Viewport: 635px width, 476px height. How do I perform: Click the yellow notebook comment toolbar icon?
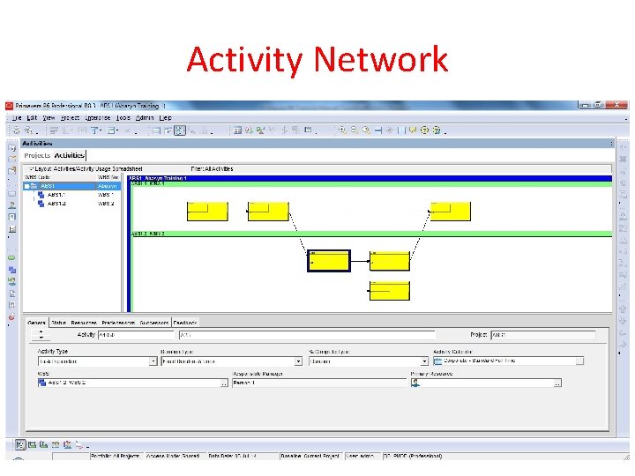click(413, 130)
